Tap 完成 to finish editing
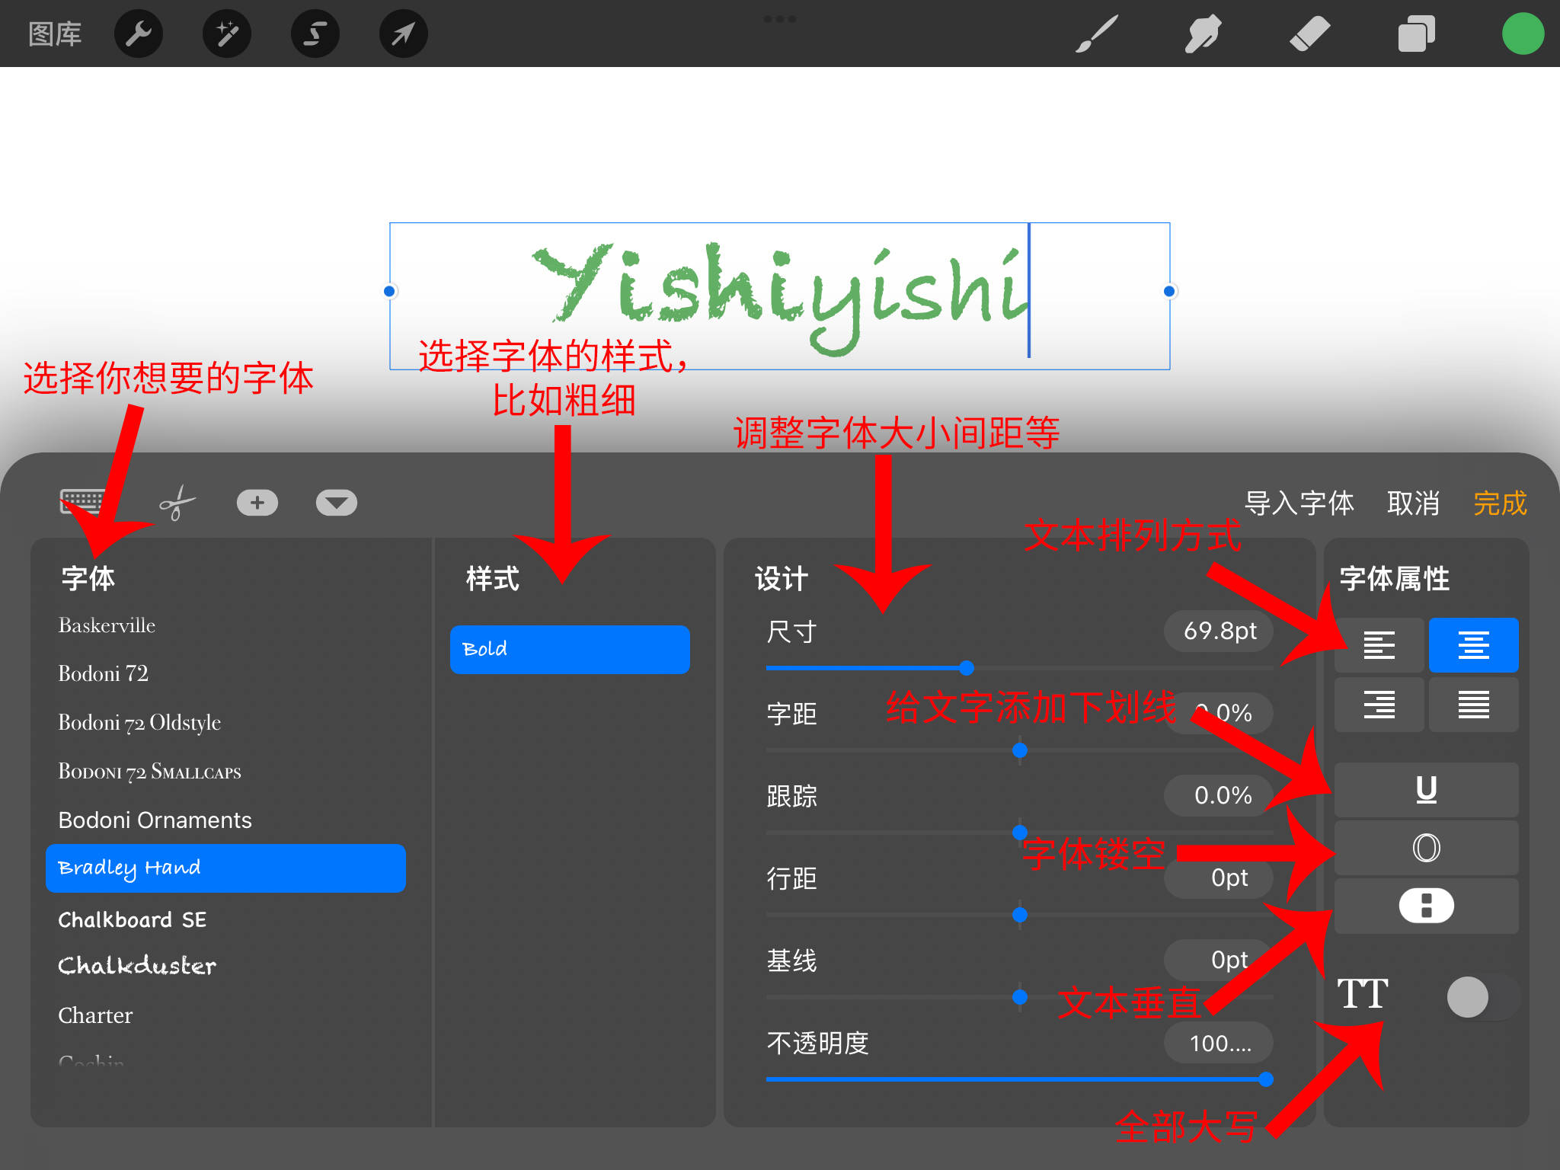The width and height of the screenshot is (1560, 1170). [x=1501, y=503]
